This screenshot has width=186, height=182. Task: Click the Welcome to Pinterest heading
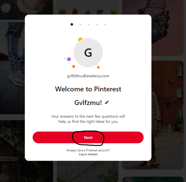(x=88, y=89)
